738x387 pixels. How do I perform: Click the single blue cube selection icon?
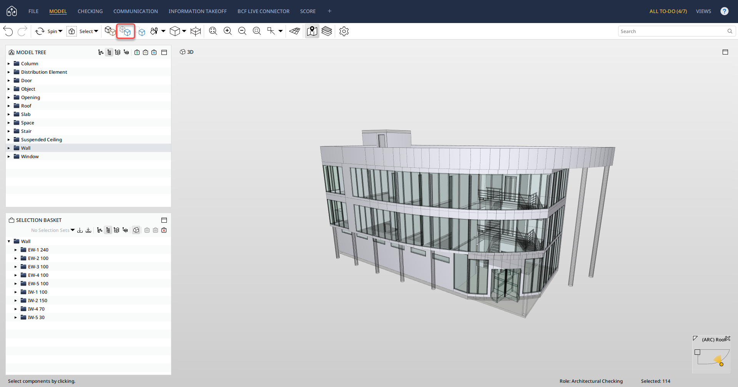[142, 32]
